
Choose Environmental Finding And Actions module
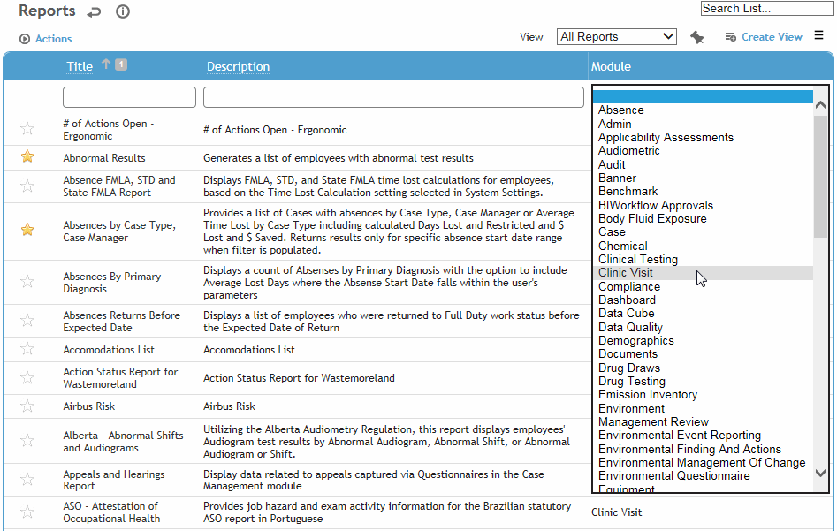pyautogui.click(x=703, y=449)
